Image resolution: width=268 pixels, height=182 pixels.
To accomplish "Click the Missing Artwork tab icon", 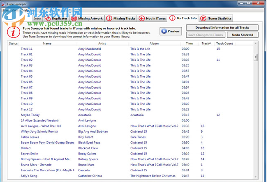I will 74,18.
